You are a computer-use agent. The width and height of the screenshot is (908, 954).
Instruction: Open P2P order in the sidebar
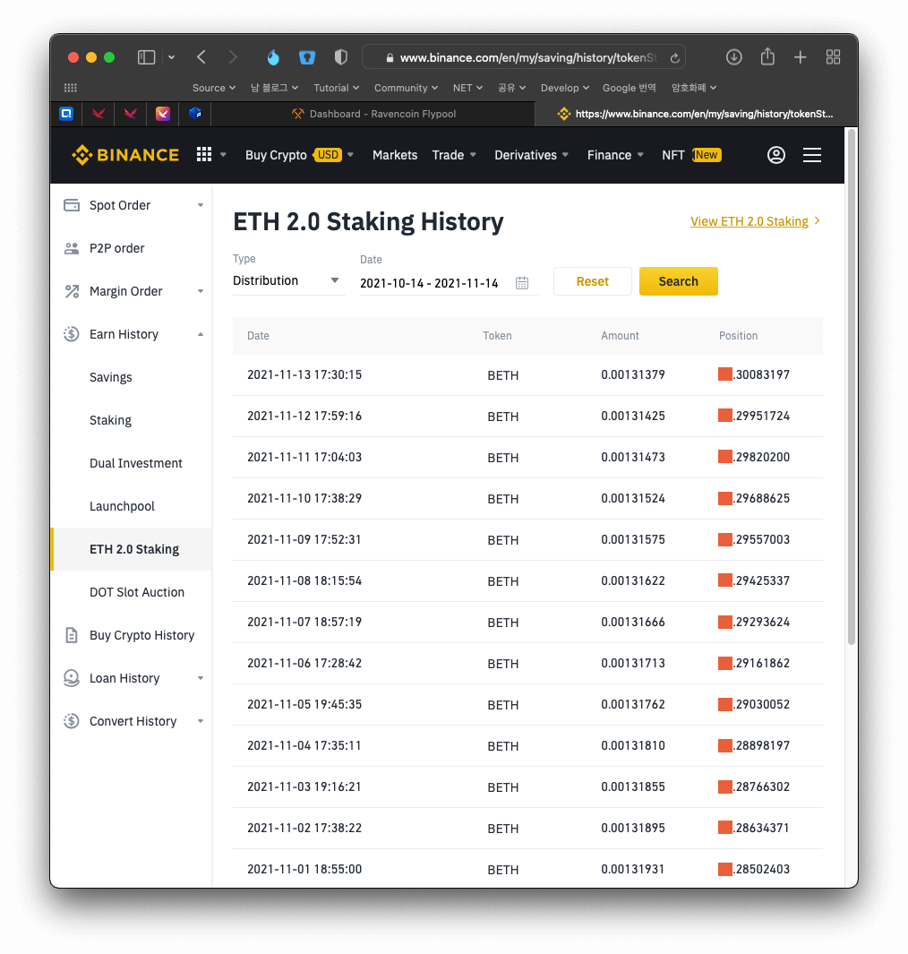coord(116,248)
